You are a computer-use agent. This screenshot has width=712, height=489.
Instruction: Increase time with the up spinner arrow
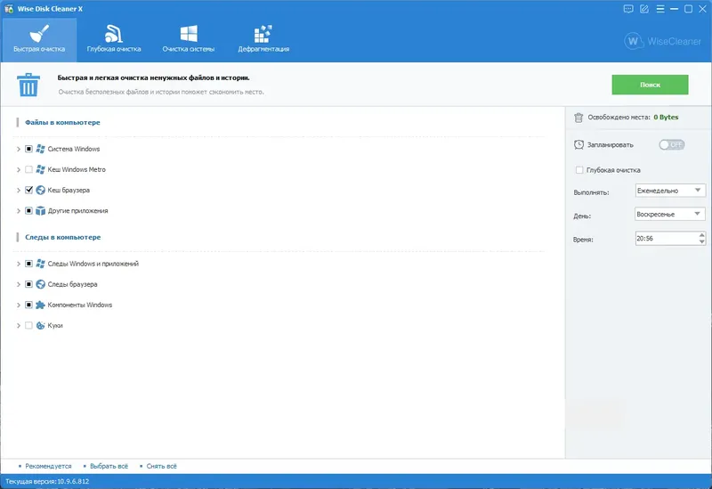coord(702,235)
